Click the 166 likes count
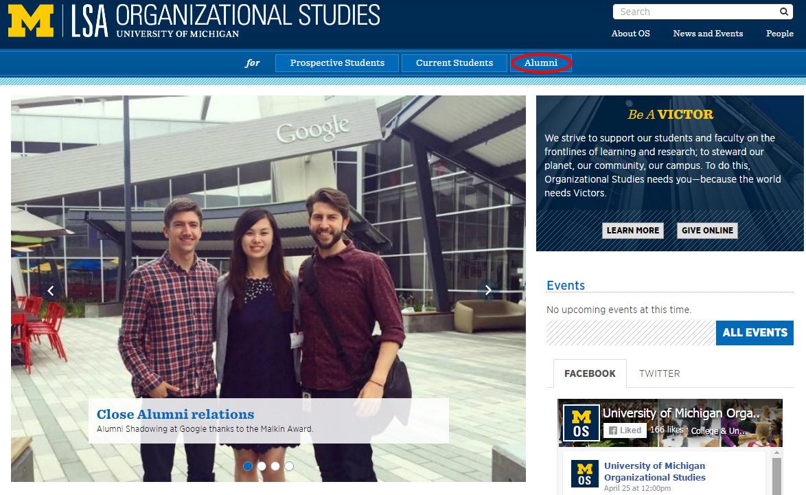The height and width of the screenshot is (495, 806). [x=666, y=430]
